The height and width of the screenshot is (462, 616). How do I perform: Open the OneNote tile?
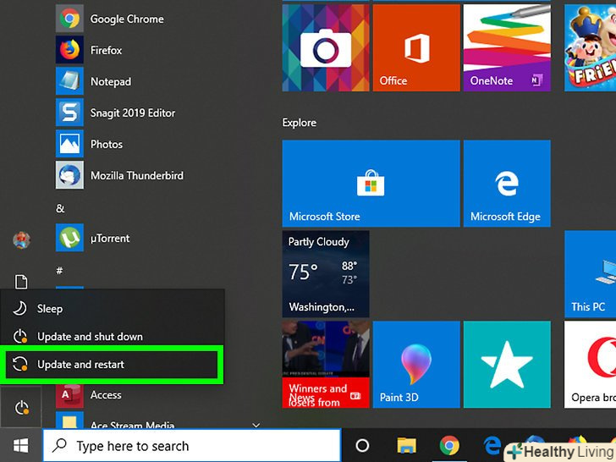(507, 48)
